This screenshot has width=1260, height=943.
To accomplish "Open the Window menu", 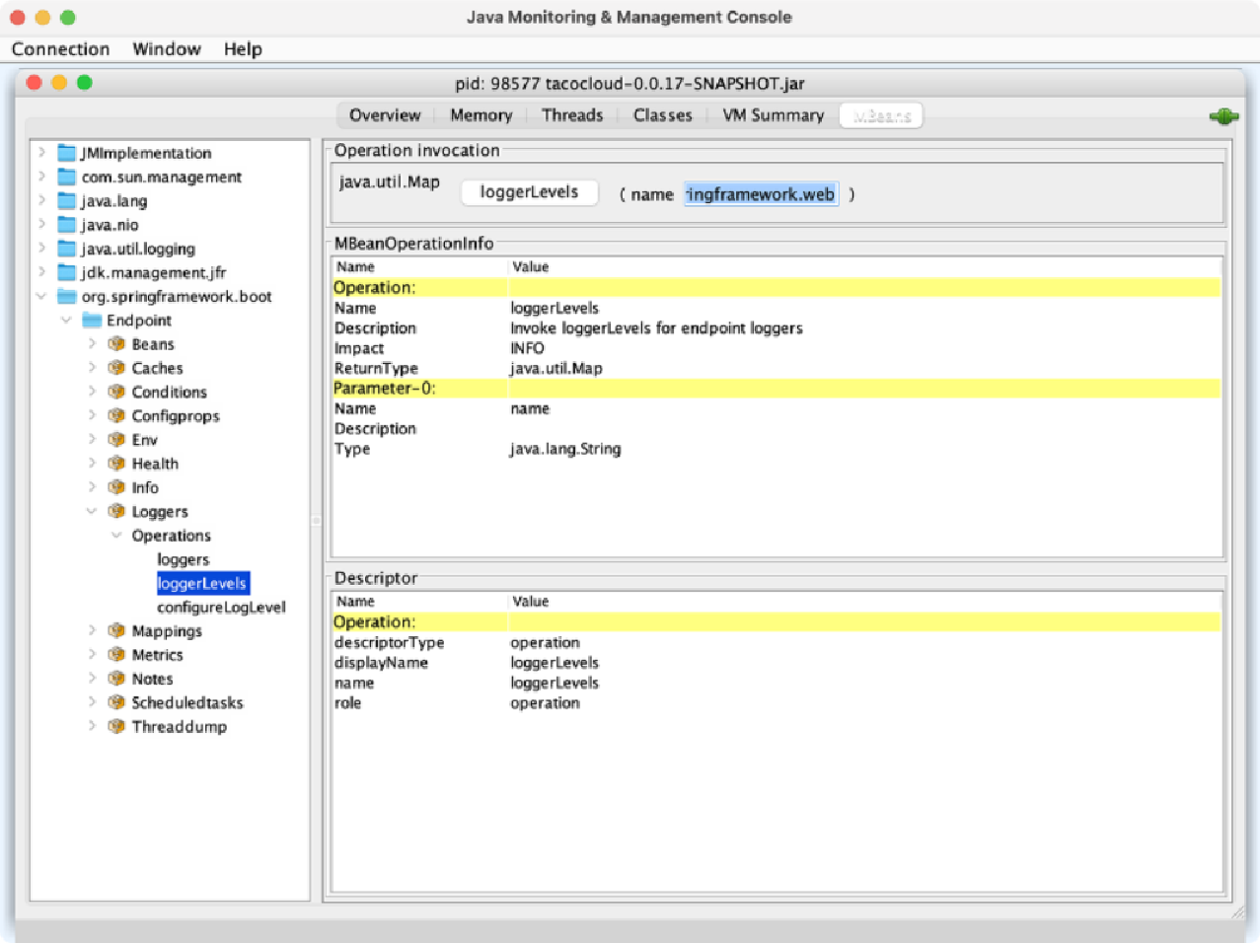I will [x=167, y=49].
